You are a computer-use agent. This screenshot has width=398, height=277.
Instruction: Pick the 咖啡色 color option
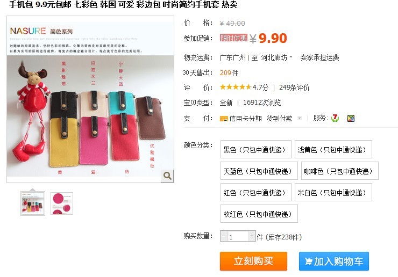pos(339,171)
